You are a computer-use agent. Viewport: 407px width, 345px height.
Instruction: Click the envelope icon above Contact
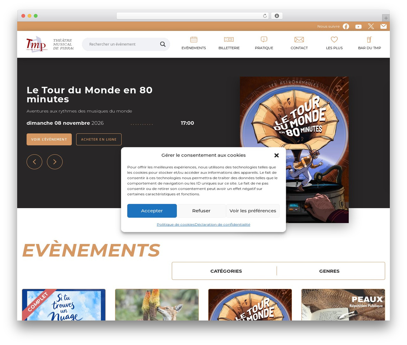pos(299,39)
